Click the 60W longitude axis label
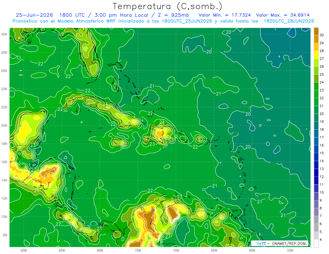Screen dimensions: 329x254 click(252, 250)
